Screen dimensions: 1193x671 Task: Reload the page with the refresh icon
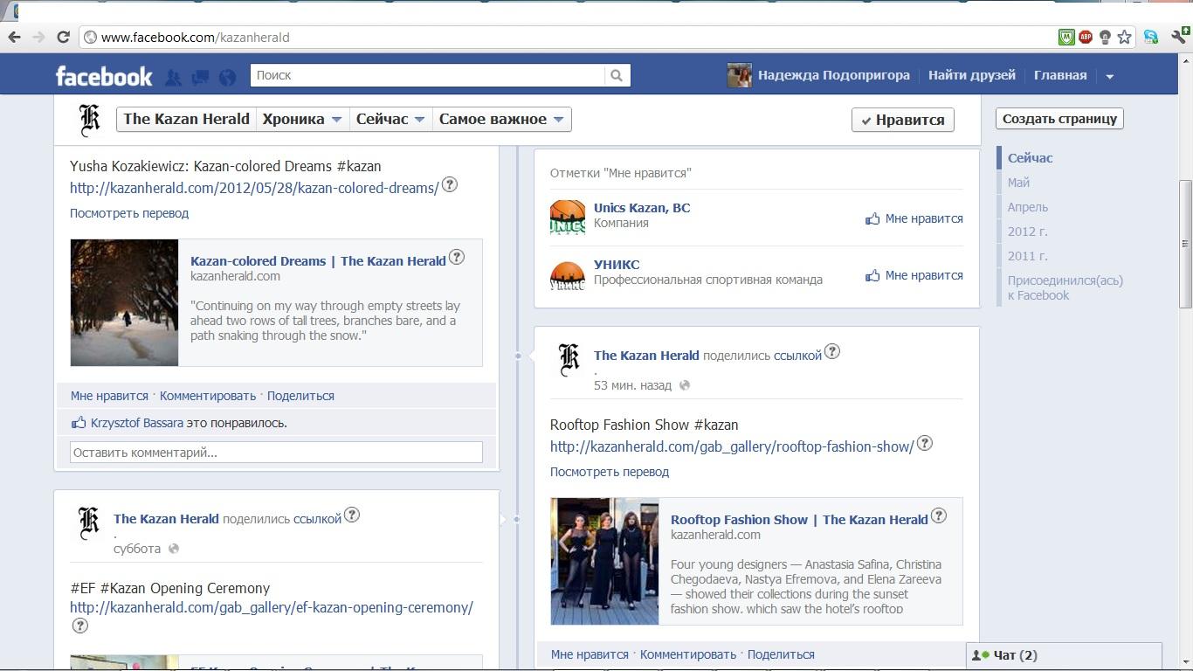point(63,37)
